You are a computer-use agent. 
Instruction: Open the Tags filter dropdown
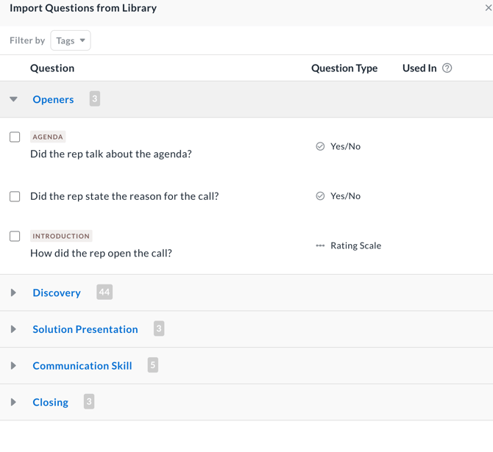point(71,40)
